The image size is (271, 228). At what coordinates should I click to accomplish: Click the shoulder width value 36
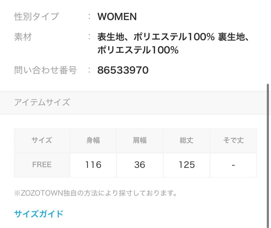pyautogui.click(x=140, y=165)
